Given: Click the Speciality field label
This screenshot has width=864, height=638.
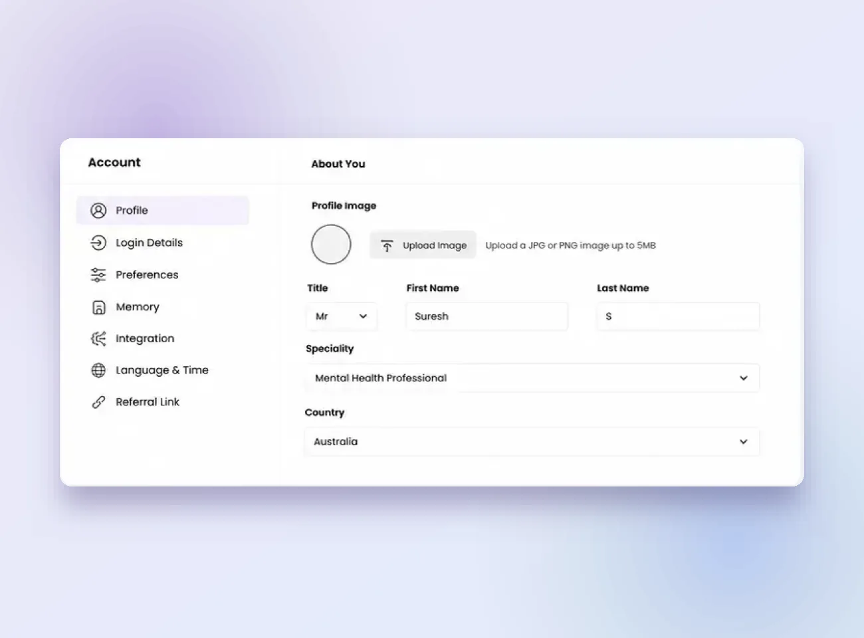Looking at the screenshot, I should tap(330, 349).
